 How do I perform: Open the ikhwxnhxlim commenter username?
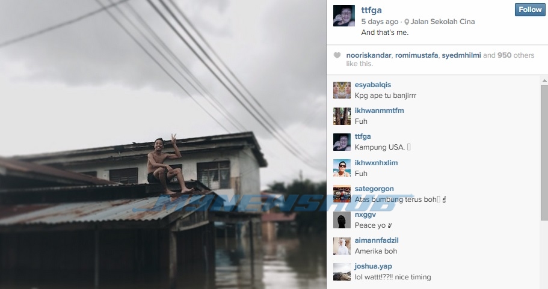(x=376, y=163)
